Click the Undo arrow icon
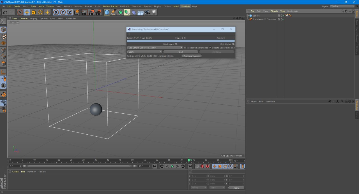This screenshot has height=194, width=359. click(x=5, y=12)
